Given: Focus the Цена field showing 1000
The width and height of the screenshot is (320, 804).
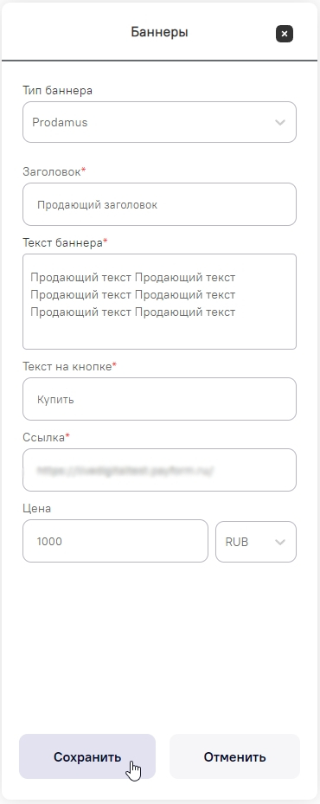Looking at the screenshot, I should click(115, 541).
